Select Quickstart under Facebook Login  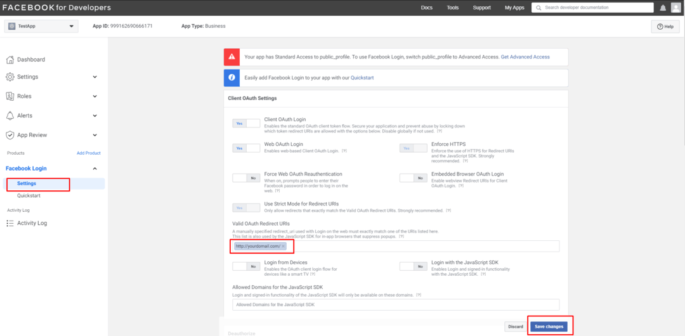click(x=29, y=196)
